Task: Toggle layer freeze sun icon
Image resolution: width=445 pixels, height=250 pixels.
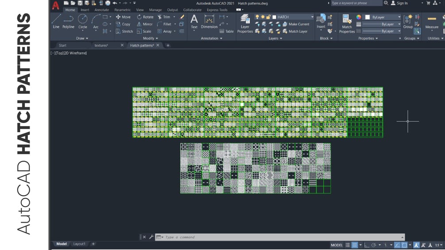Action: point(263,17)
